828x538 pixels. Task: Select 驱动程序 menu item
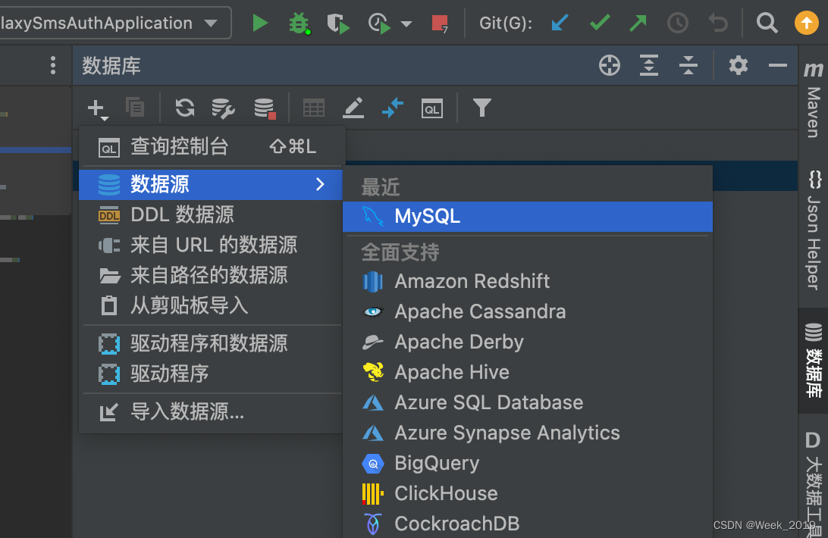pos(212,374)
